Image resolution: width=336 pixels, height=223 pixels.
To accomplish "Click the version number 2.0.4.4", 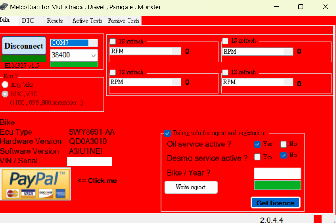I will [271, 220].
